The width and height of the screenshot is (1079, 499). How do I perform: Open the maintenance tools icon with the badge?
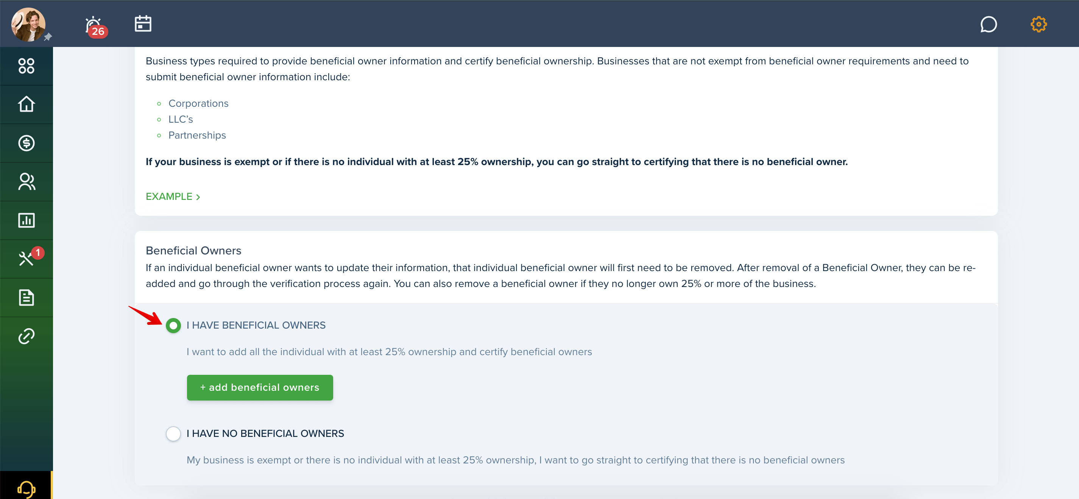coord(27,259)
